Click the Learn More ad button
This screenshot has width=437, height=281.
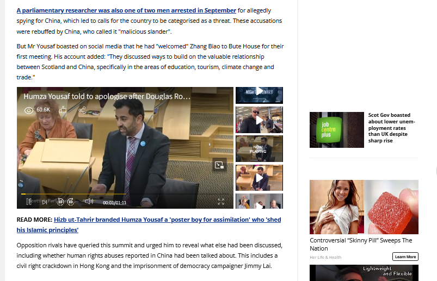tap(405, 257)
